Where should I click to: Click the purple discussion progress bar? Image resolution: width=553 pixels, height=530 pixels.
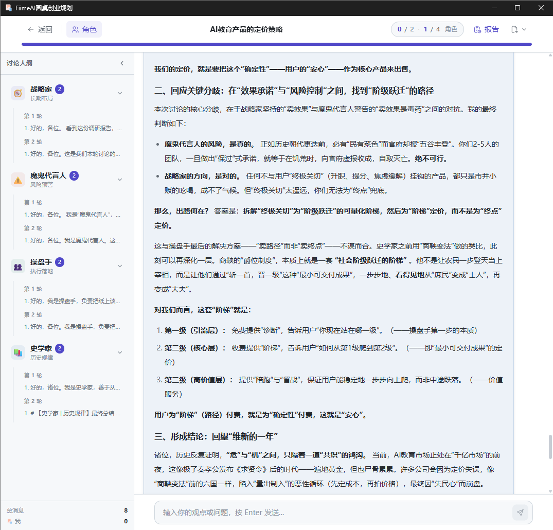(277, 44)
